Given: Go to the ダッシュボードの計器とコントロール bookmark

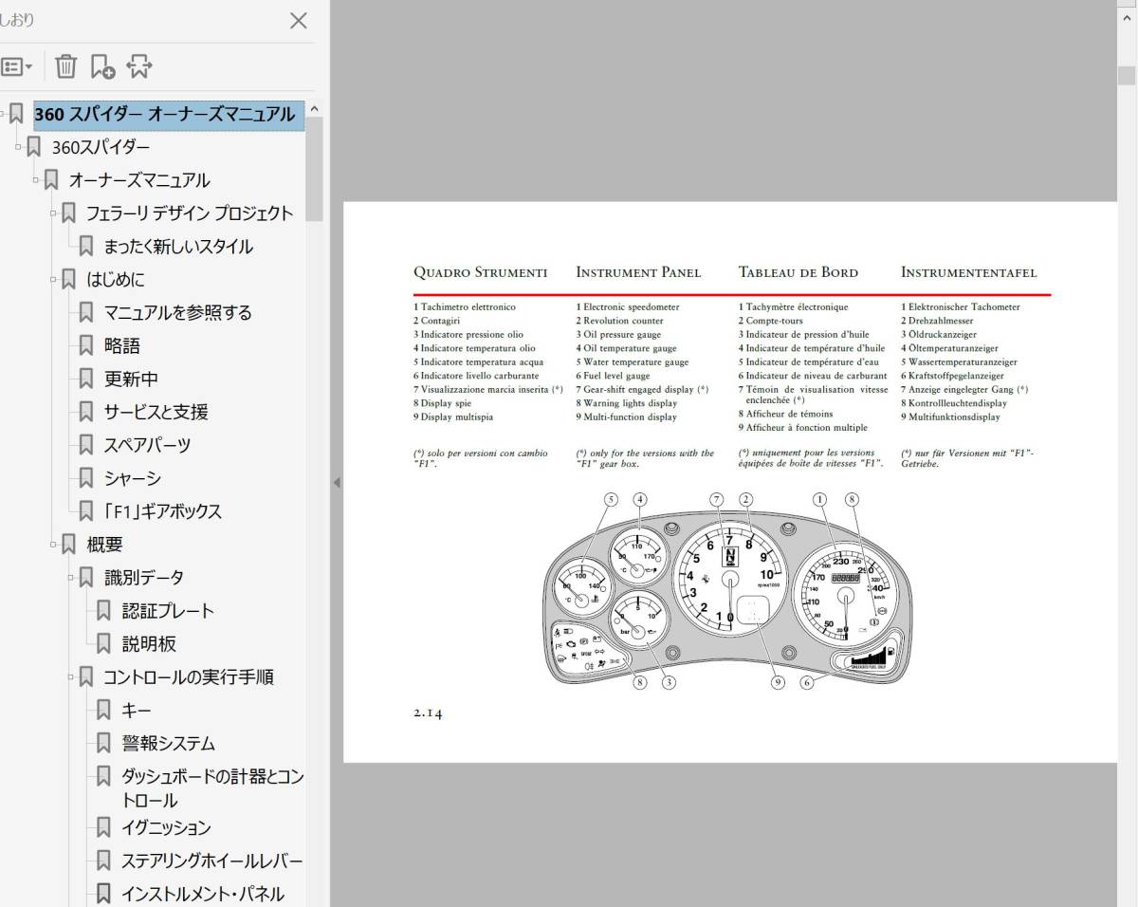Looking at the screenshot, I should click(212, 788).
